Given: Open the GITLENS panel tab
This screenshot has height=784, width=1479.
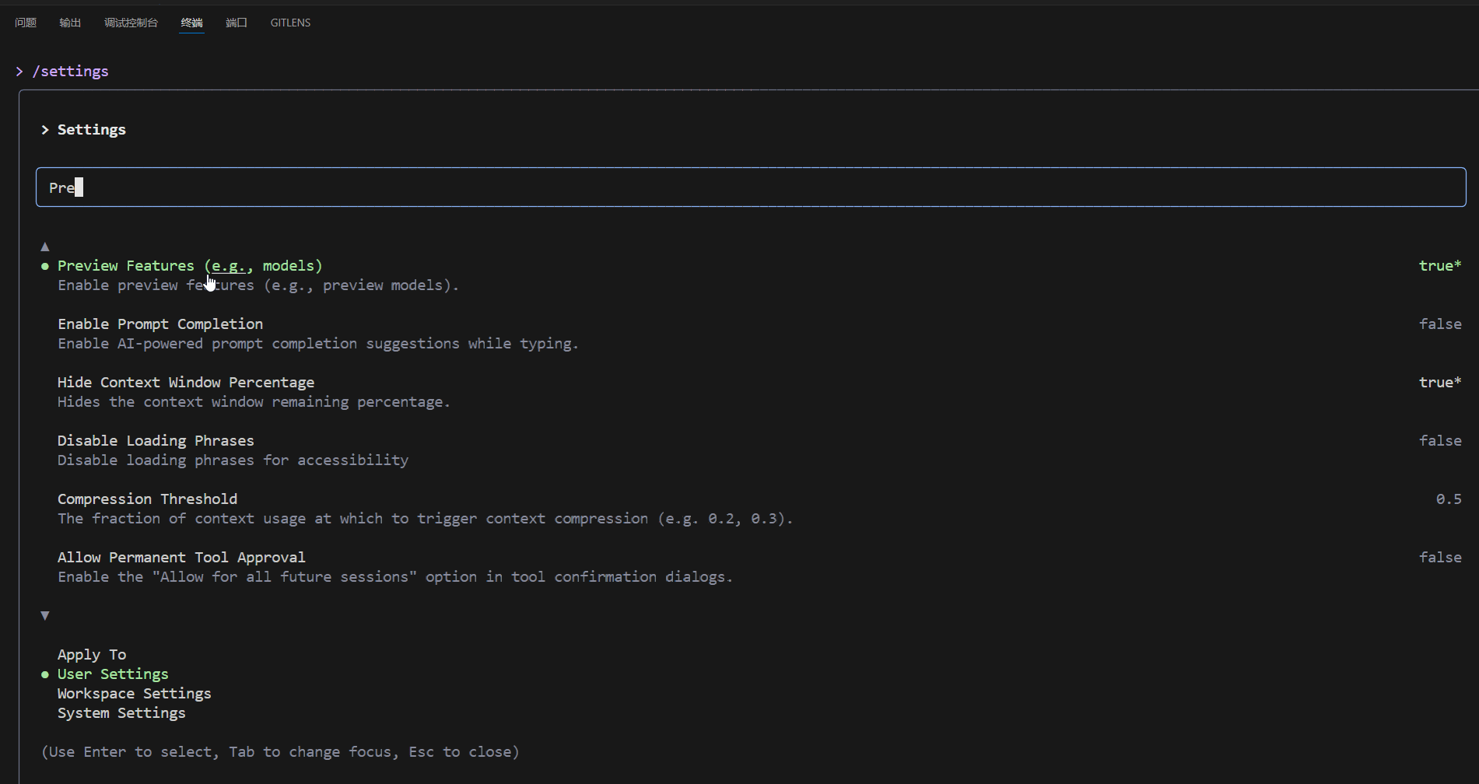Looking at the screenshot, I should 290,23.
